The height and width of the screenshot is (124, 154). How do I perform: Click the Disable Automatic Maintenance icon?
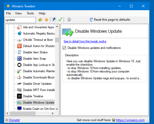[x=19, y=71]
